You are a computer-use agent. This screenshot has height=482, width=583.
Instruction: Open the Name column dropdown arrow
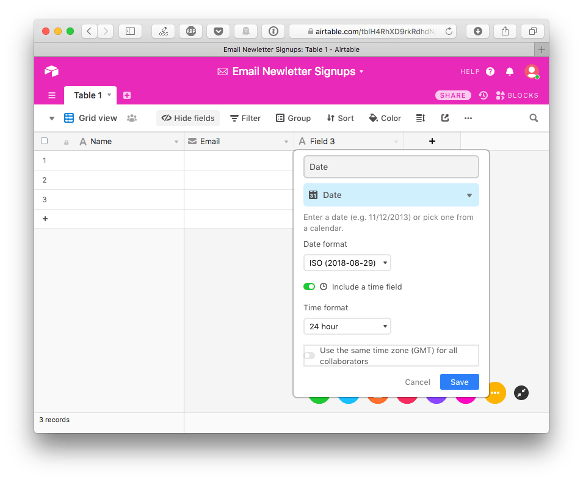[176, 142]
